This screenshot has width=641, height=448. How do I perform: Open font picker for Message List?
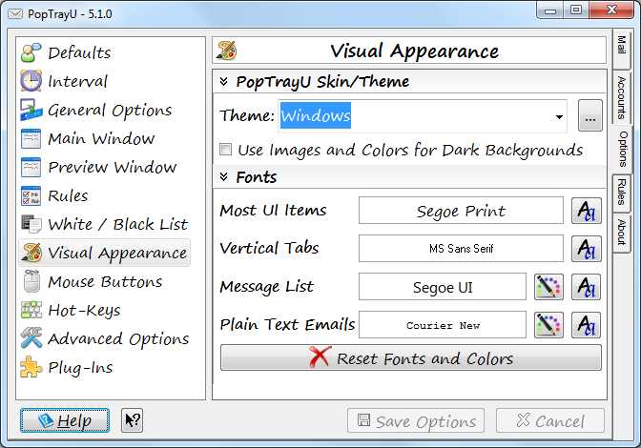coord(587,287)
